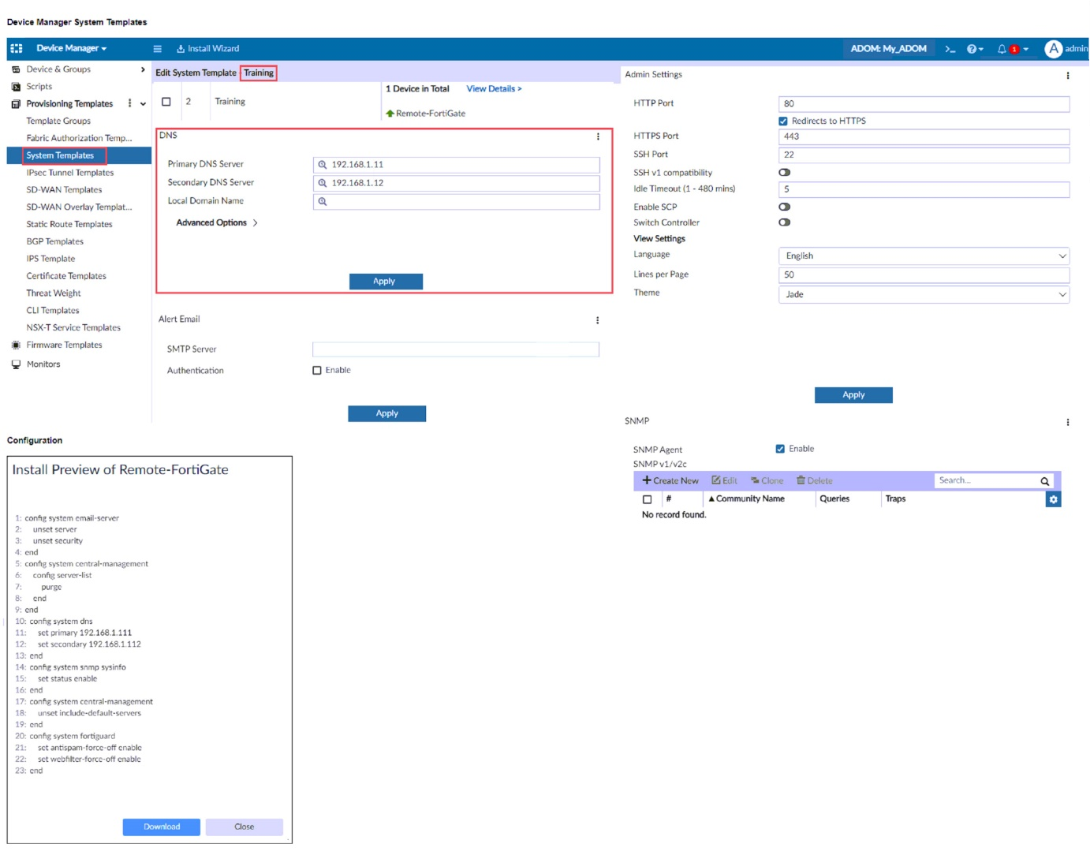1090x855 pixels.
Task: Open DNS widget kebab menu
Action: (x=598, y=136)
